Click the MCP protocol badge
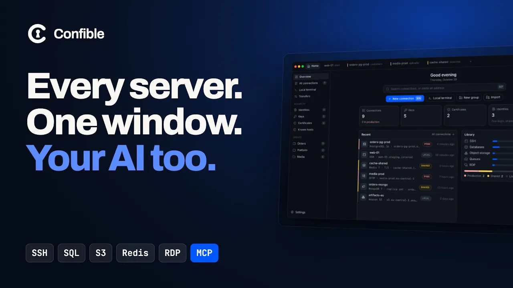The height and width of the screenshot is (288, 513). (204, 253)
